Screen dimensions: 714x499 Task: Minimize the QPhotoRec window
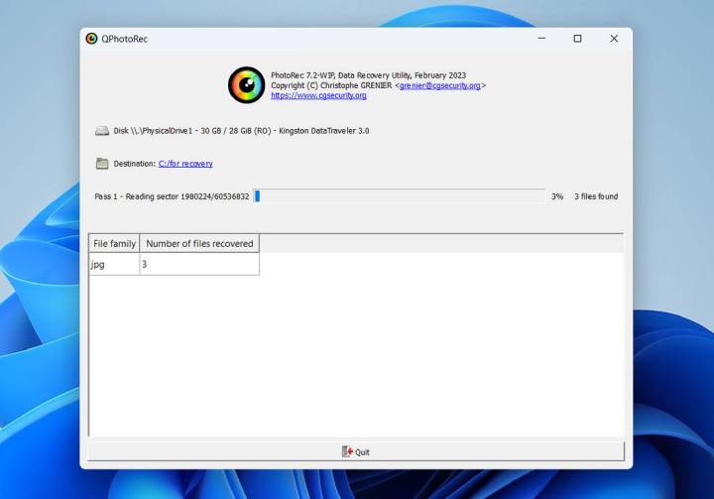[x=541, y=39]
